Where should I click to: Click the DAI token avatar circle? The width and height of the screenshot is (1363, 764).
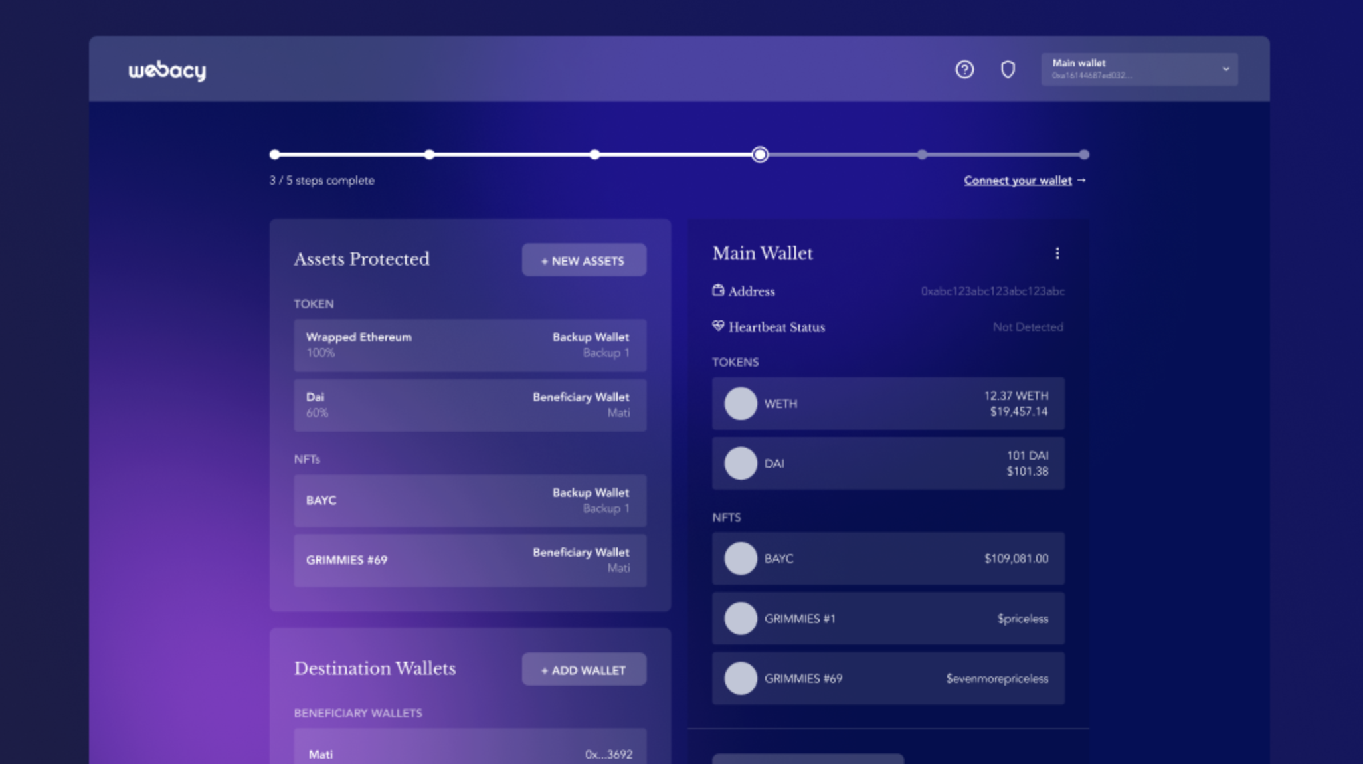tap(741, 463)
